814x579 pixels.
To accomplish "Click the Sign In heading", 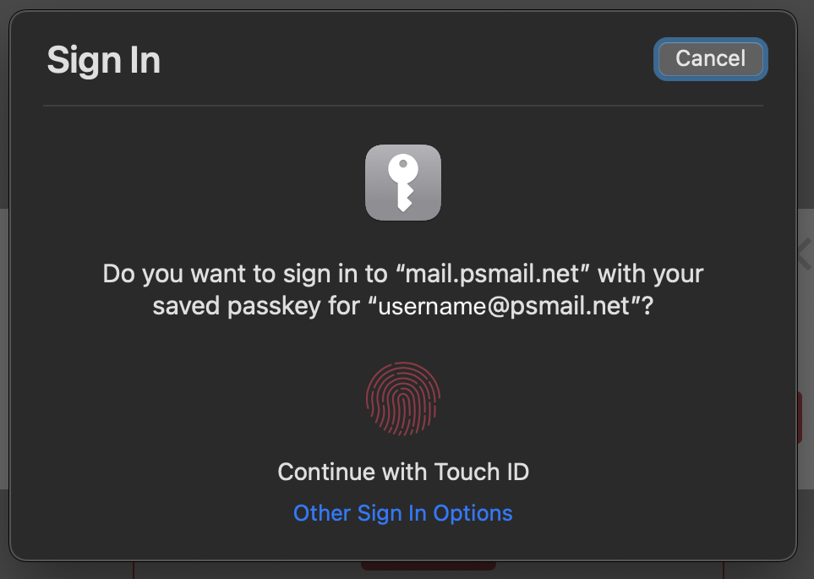I will point(104,60).
